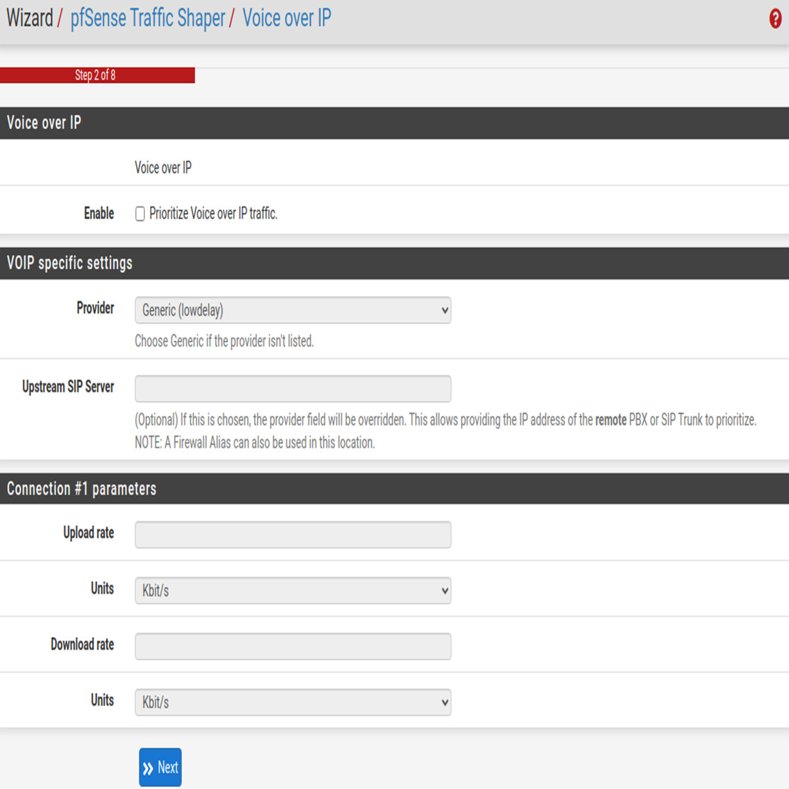Click the Connection #1 parameters header
This screenshot has height=789, width=789.
click(394, 489)
